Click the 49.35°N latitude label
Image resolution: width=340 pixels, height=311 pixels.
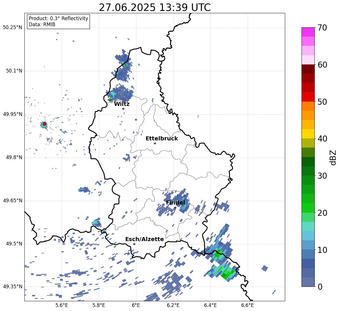coord(12,287)
